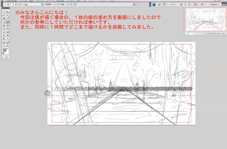Open the ヘルプ menu
The height and width of the screenshot is (149, 227).
coord(112,1)
